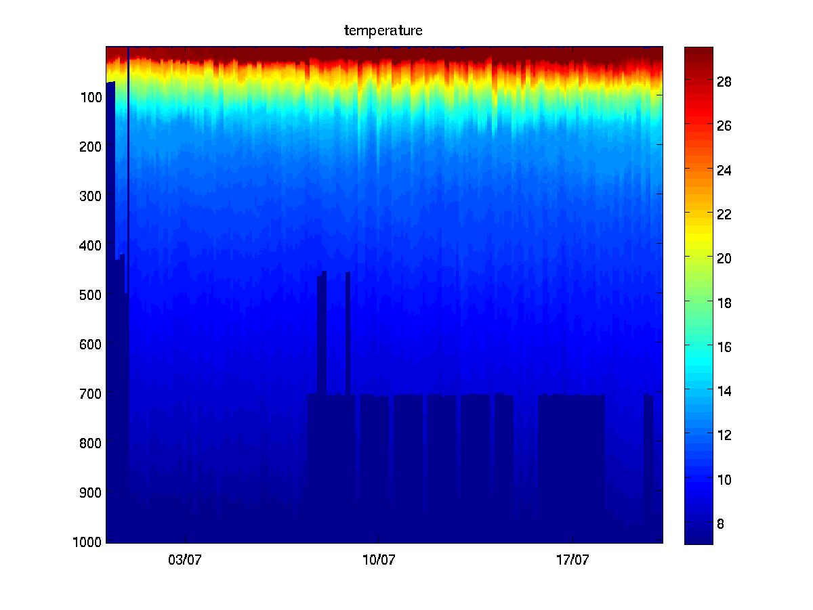Click the colorbar label 14
The height and width of the screenshot is (610, 813).
(x=724, y=391)
